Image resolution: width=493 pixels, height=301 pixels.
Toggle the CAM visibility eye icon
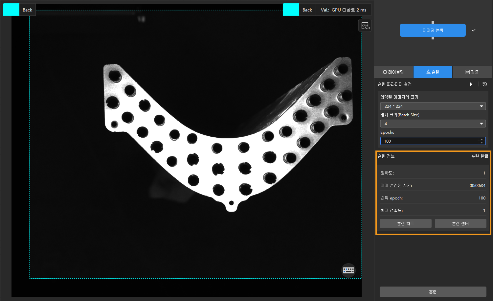pyautogui.click(x=365, y=26)
